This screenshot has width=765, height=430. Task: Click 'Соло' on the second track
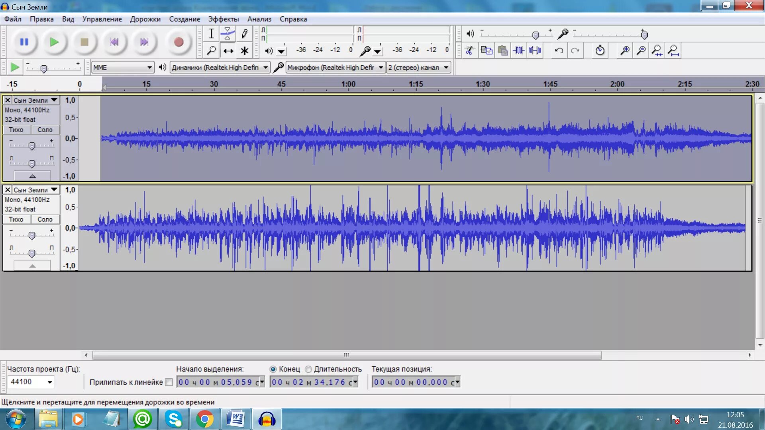click(45, 219)
